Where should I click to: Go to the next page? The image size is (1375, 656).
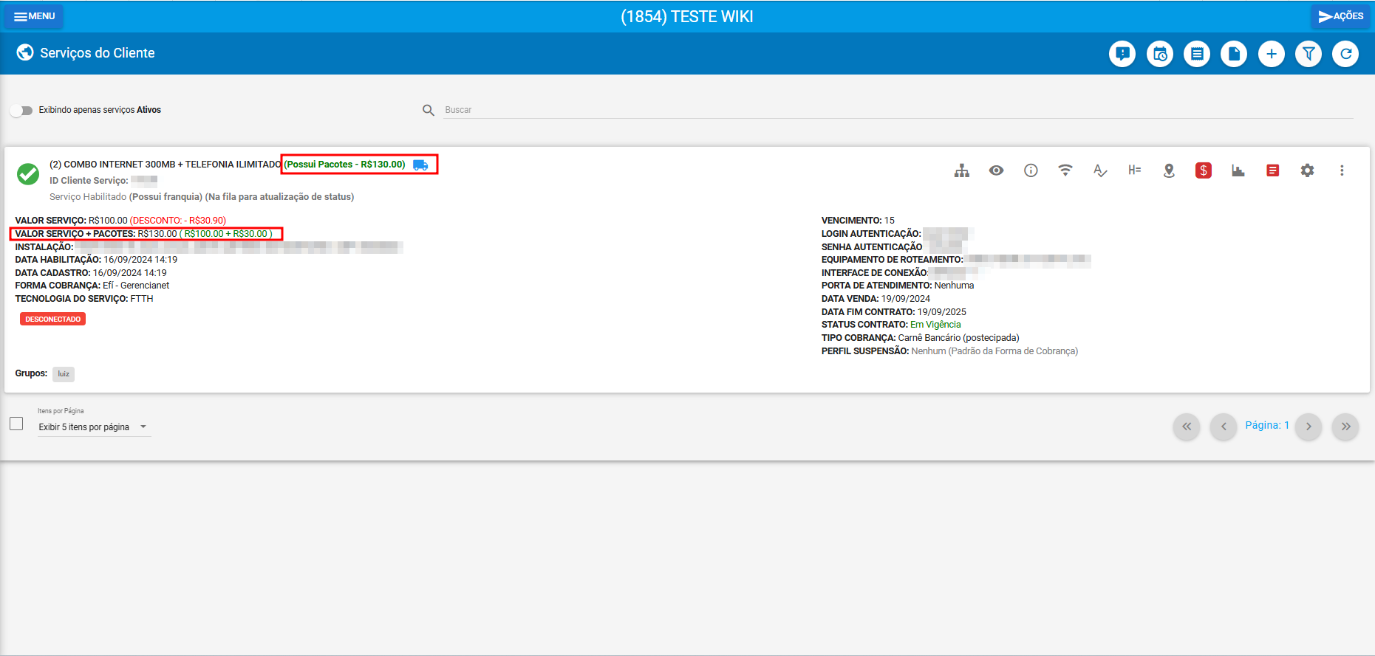pos(1309,427)
